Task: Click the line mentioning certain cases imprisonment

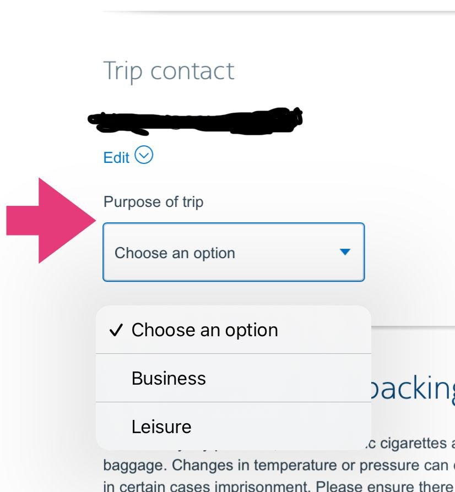Action: [x=275, y=486]
